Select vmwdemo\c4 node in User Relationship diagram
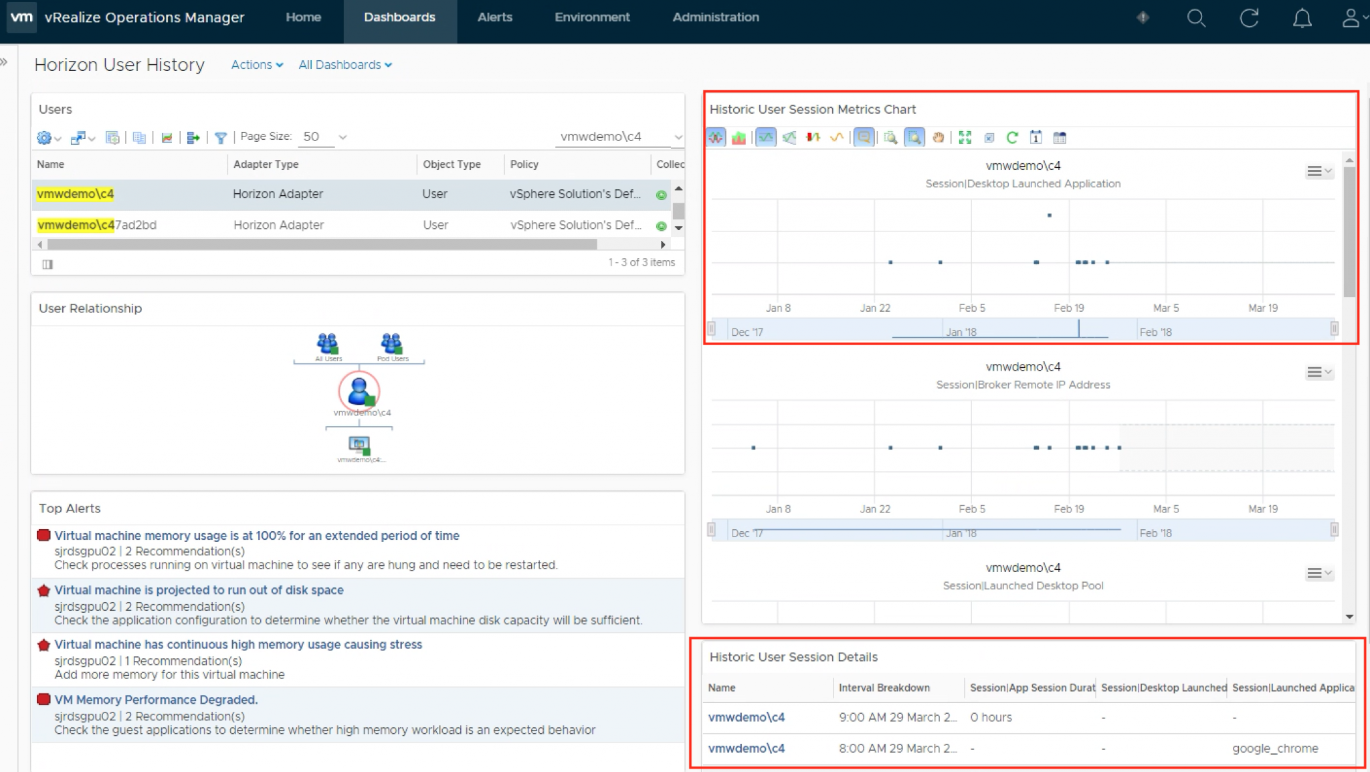This screenshot has height=772, width=1370. (x=359, y=391)
